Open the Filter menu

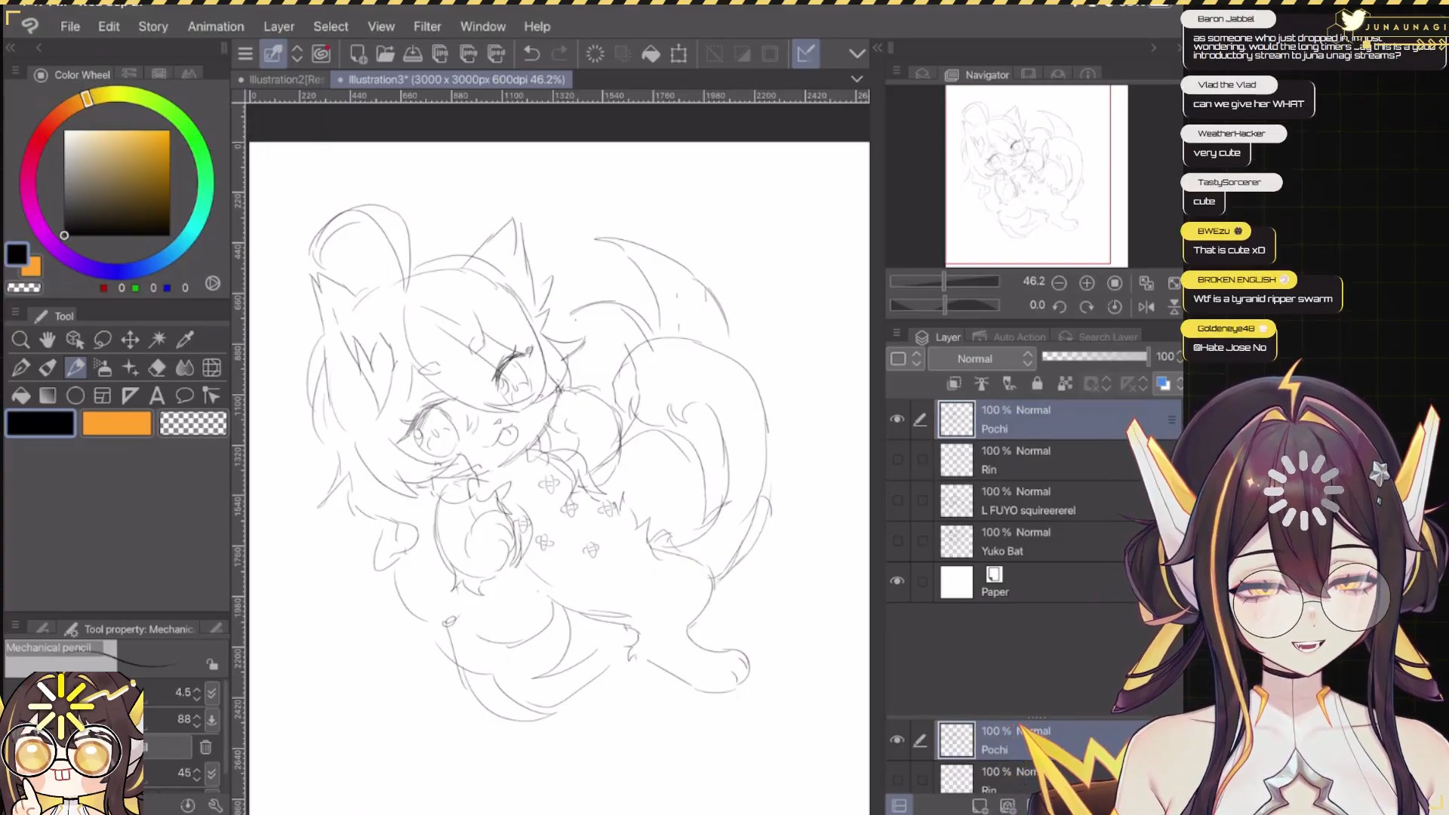coord(426,26)
